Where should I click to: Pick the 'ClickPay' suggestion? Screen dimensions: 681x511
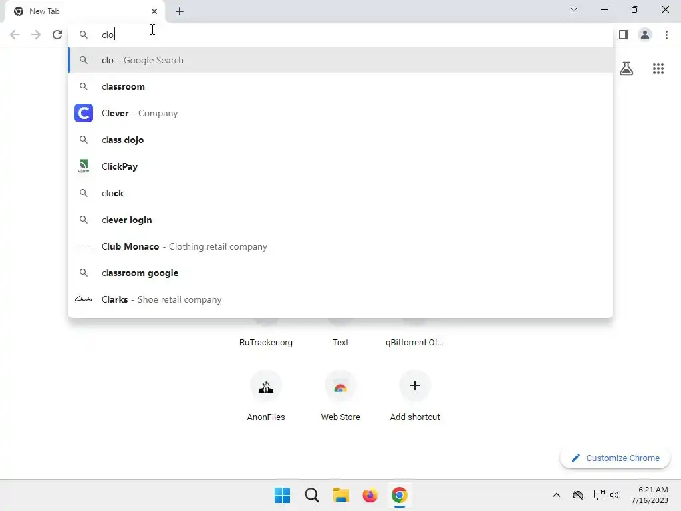pos(340,166)
